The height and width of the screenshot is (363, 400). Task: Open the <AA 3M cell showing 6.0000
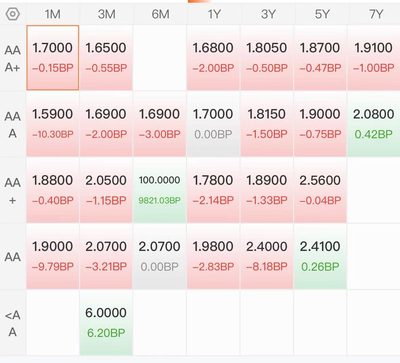point(106,323)
